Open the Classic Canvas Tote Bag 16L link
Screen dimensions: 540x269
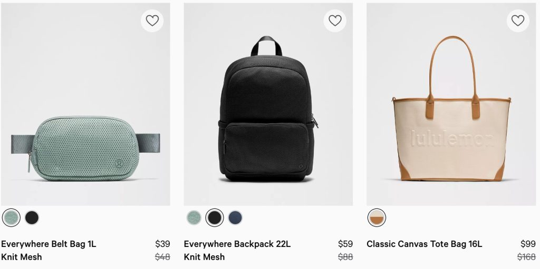(x=424, y=244)
